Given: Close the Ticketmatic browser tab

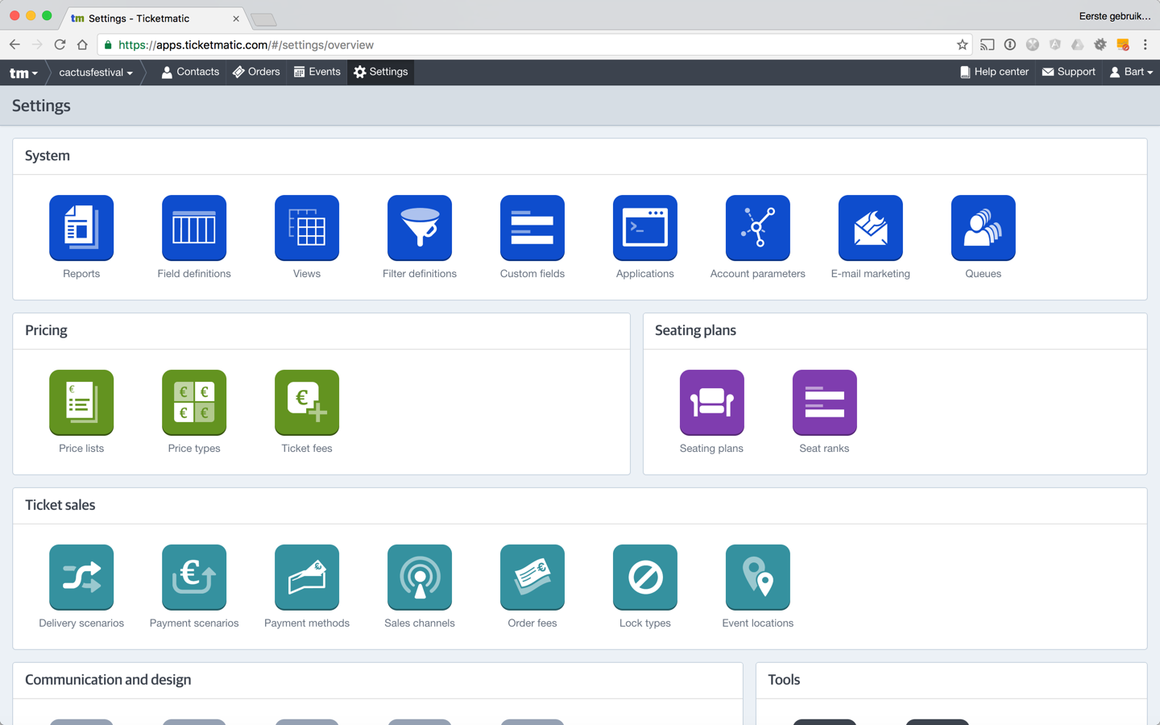Looking at the screenshot, I should [x=236, y=19].
